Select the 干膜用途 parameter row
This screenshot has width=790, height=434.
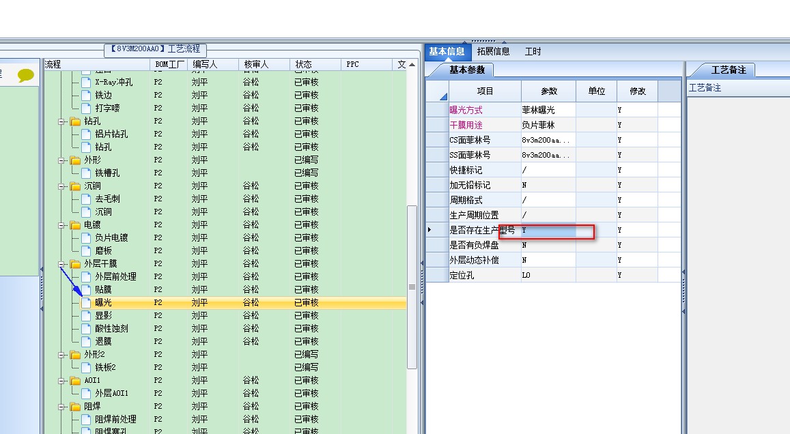click(553, 125)
